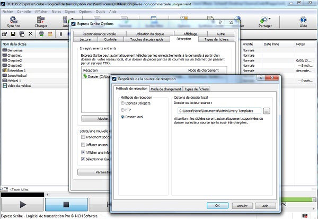This screenshot has width=318, height=219.
Task: Select the Dossier local radio button
Action: point(122,117)
